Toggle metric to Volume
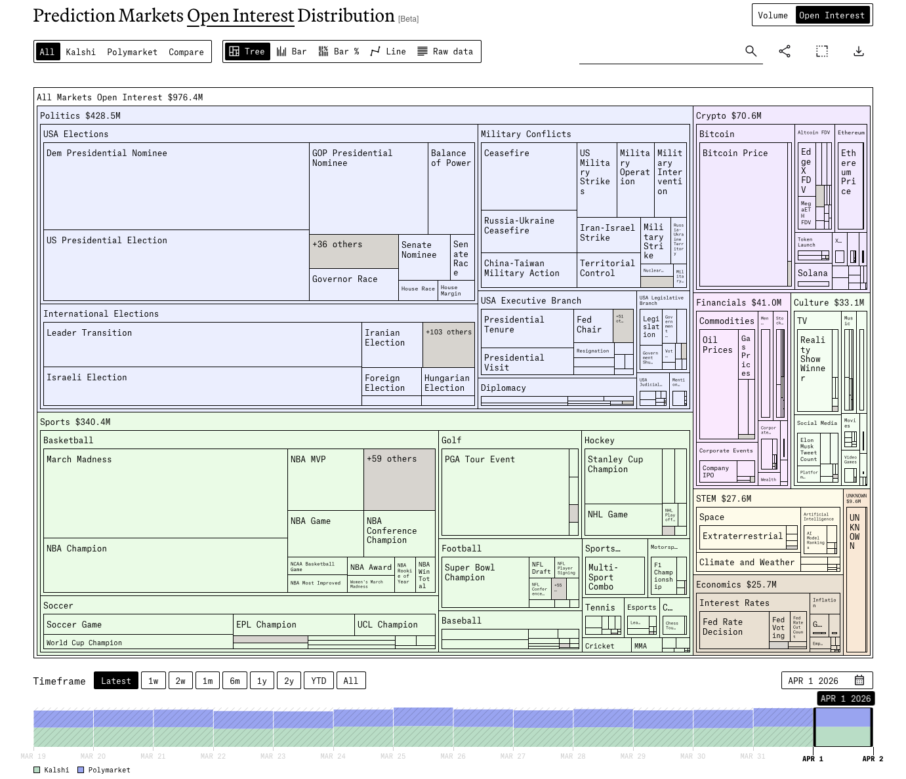906x779 pixels. coord(773,15)
